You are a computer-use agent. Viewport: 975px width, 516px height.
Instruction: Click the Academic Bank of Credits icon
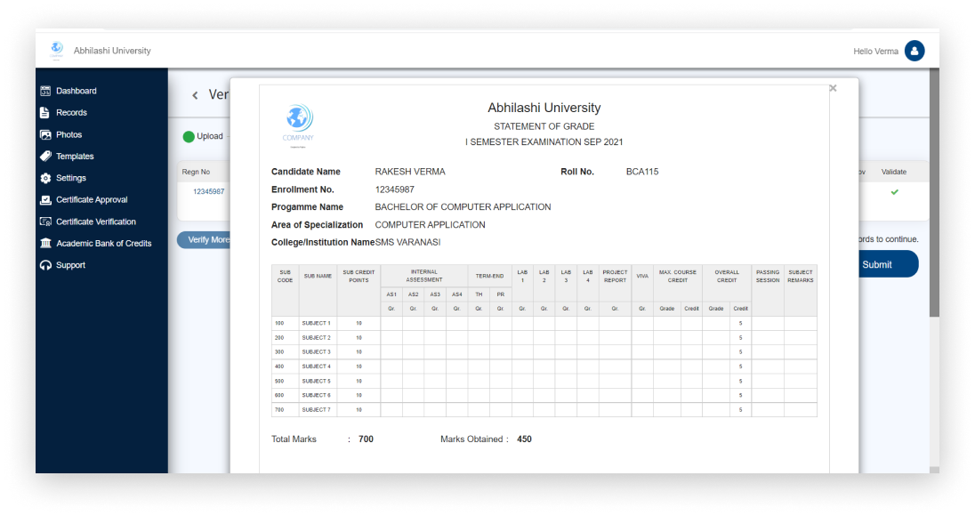pyautogui.click(x=44, y=243)
